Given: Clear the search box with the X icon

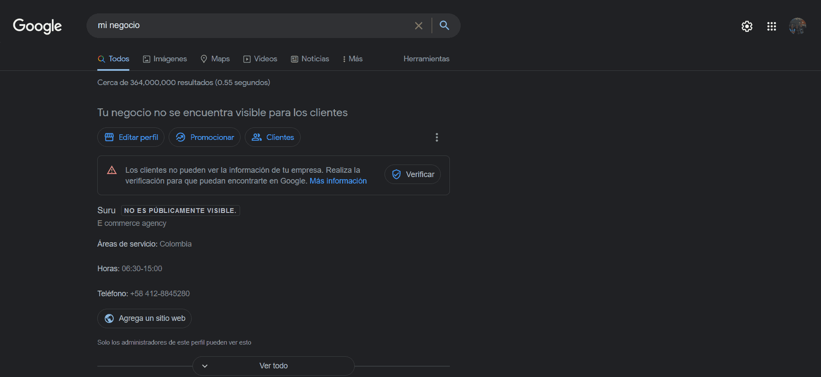Looking at the screenshot, I should coord(419,25).
